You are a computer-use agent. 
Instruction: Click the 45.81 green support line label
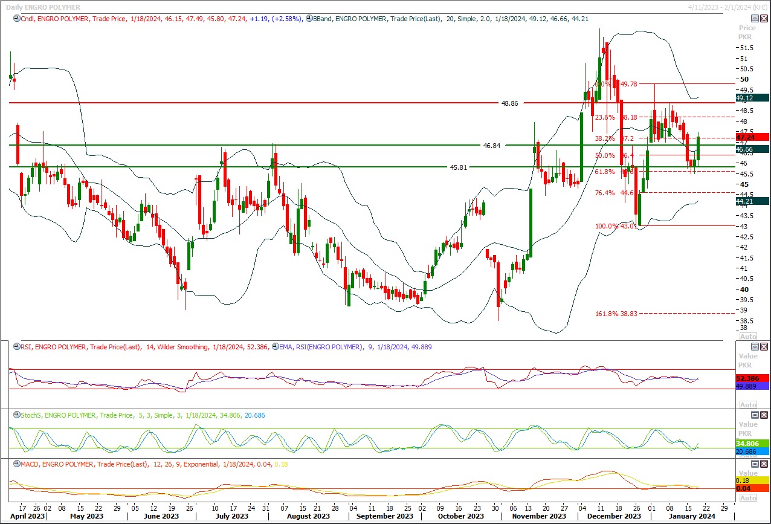point(459,167)
